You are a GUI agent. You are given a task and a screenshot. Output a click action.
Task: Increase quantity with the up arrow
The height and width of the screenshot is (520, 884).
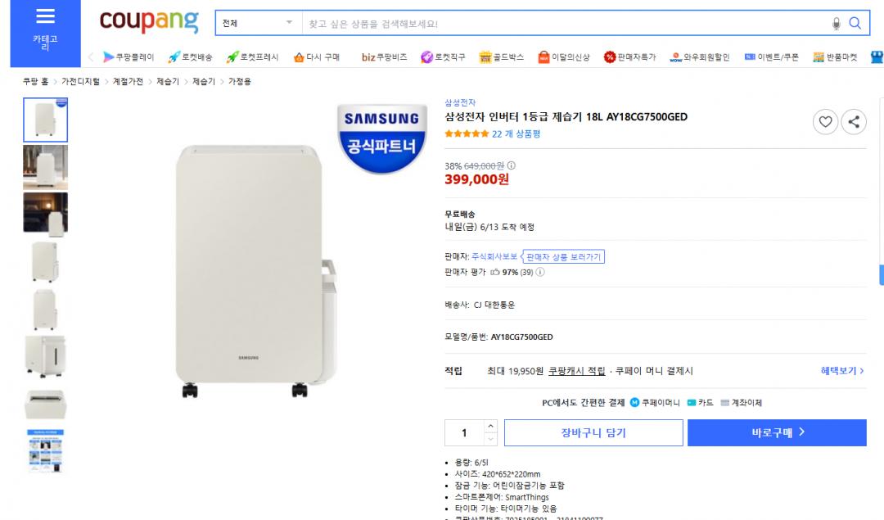pos(490,427)
